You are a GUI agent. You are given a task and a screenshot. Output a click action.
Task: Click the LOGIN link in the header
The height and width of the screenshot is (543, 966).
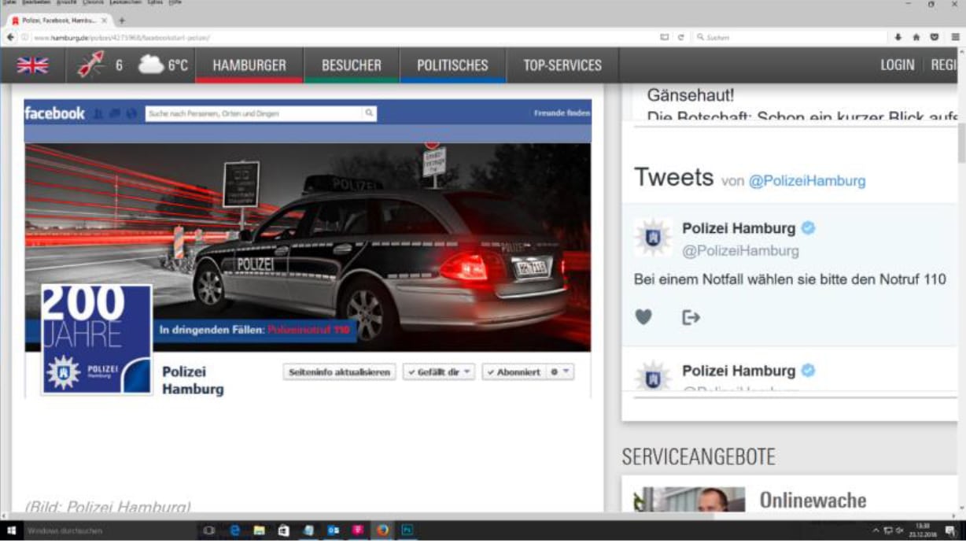[897, 65]
